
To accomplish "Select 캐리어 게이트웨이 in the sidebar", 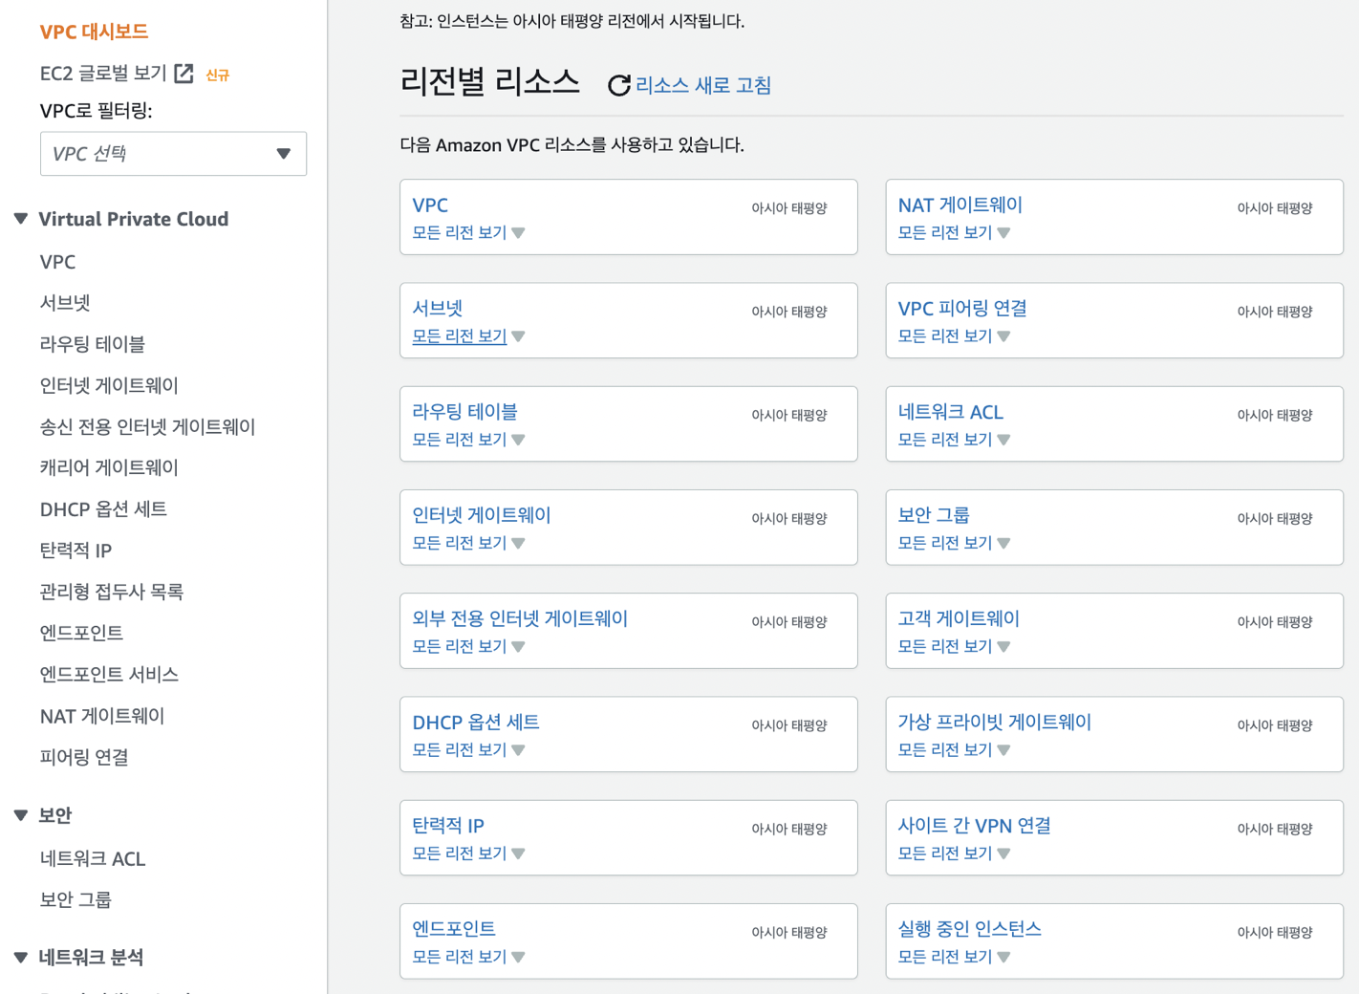I will pos(109,467).
